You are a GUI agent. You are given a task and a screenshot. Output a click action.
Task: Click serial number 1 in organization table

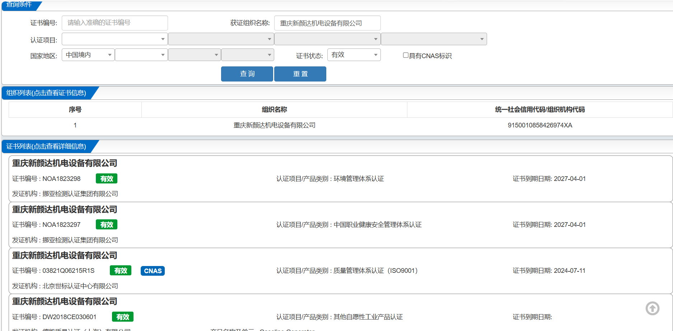(75, 125)
